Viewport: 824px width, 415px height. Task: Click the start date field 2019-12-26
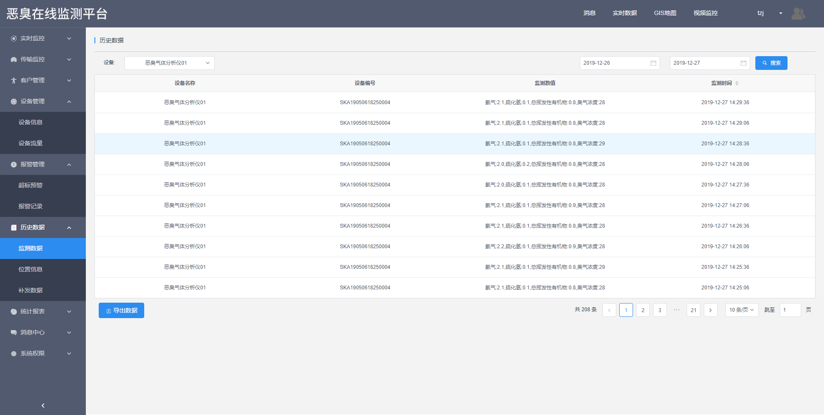click(x=620, y=63)
